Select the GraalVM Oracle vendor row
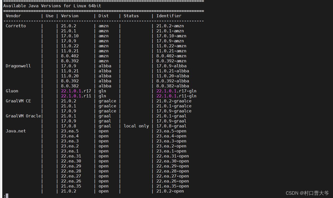 [23, 116]
